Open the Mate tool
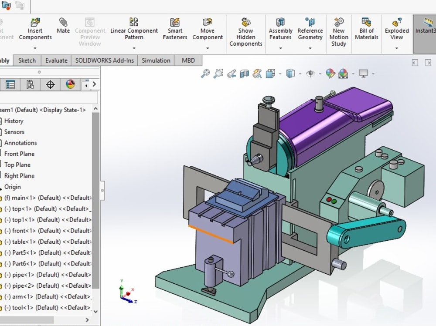 tap(63, 26)
